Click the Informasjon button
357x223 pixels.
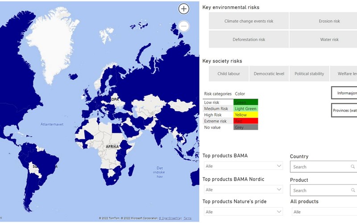345,93
